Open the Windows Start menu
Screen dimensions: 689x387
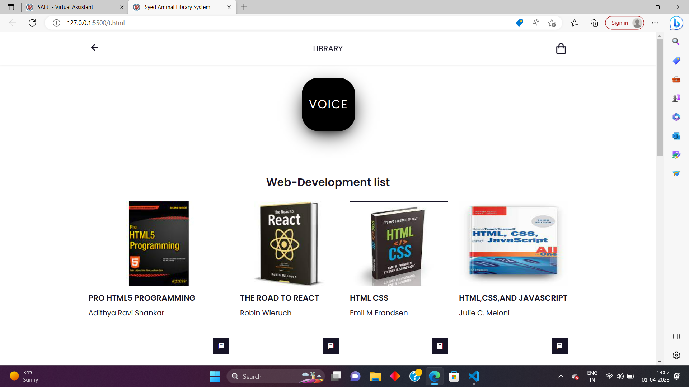coord(215,376)
